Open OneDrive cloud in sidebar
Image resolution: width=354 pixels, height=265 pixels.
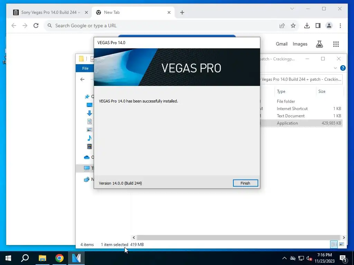[x=87, y=157]
